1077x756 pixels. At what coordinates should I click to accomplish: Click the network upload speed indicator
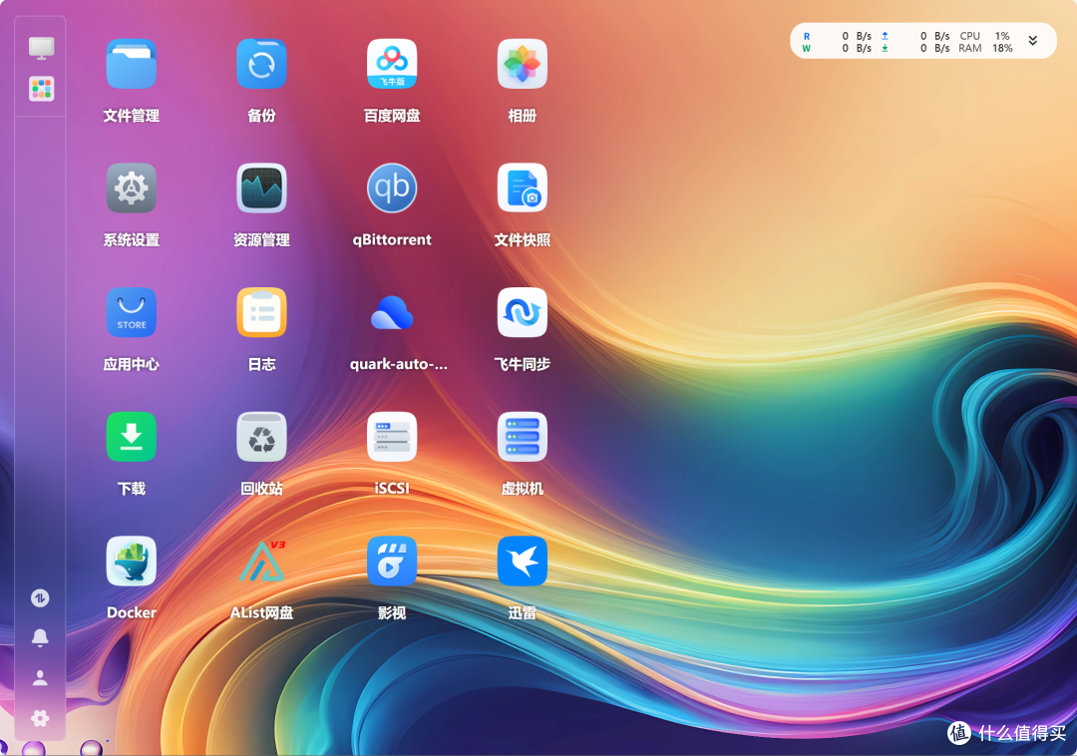[914, 36]
